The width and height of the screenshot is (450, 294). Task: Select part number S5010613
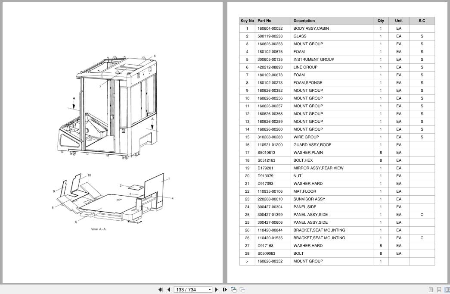click(266, 153)
